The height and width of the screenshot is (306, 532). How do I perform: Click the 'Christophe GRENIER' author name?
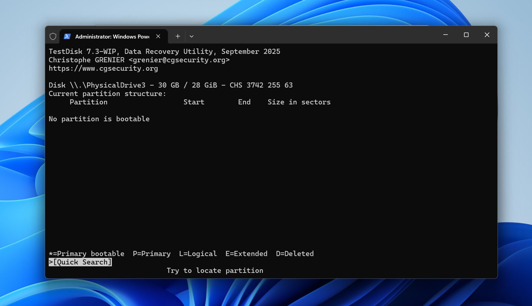(87, 60)
